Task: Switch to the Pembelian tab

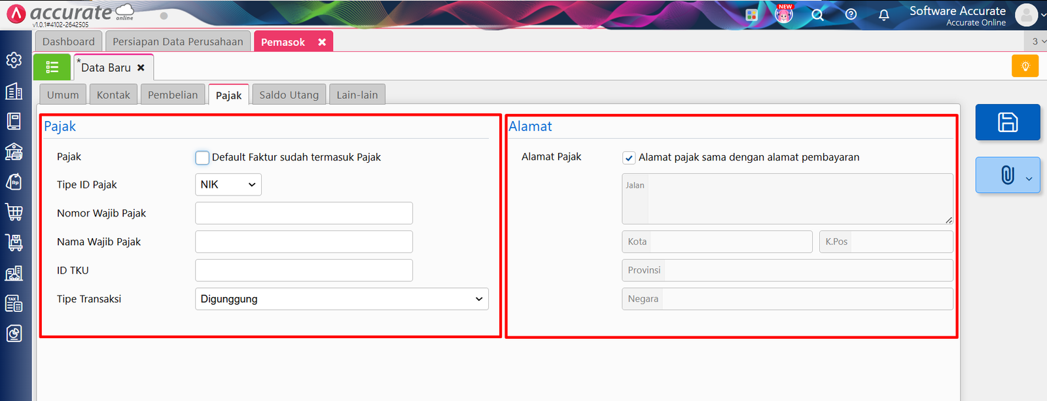Action: (173, 95)
